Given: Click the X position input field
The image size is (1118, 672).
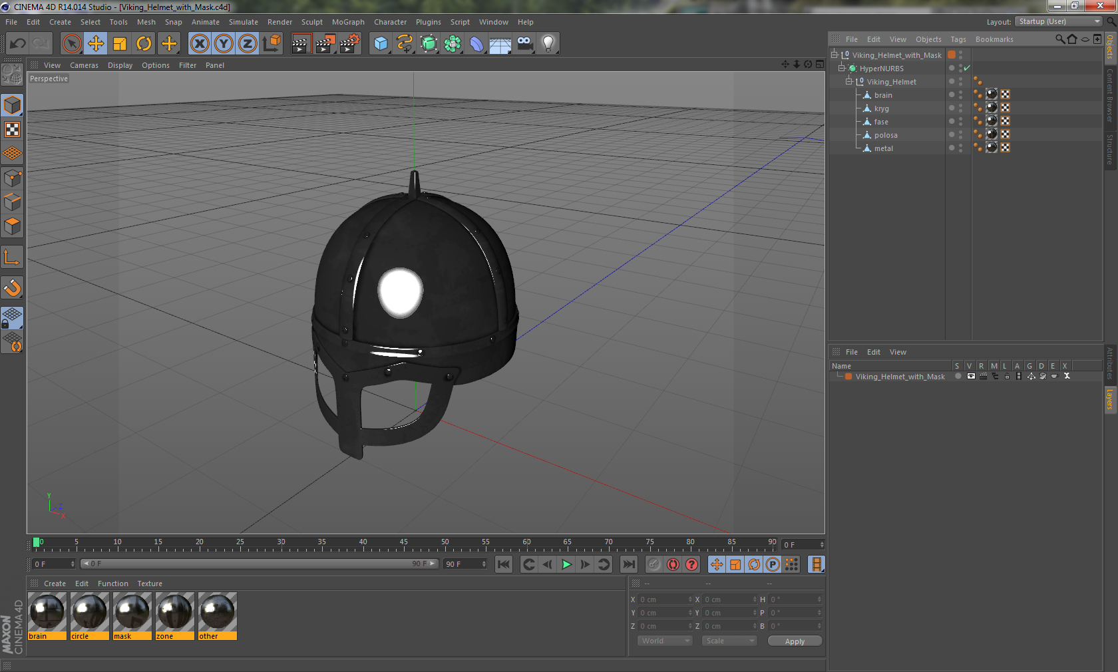Looking at the screenshot, I should pos(665,599).
